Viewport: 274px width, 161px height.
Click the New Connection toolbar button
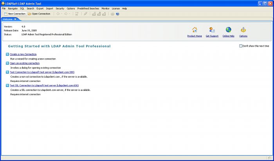(14, 14)
